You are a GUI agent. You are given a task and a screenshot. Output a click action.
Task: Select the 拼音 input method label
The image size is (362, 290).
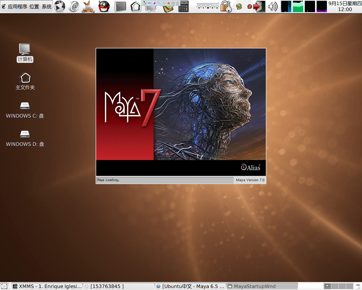pos(175,3)
